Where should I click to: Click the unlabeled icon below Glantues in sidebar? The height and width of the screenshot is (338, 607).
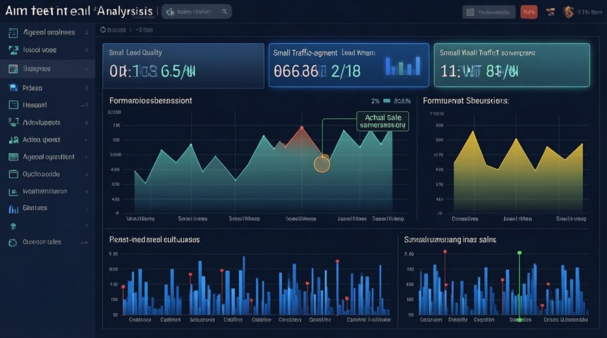click(13, 226)
